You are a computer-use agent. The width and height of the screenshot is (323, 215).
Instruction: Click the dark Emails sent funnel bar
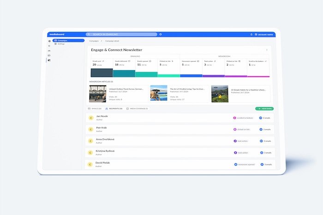point(101,73)
